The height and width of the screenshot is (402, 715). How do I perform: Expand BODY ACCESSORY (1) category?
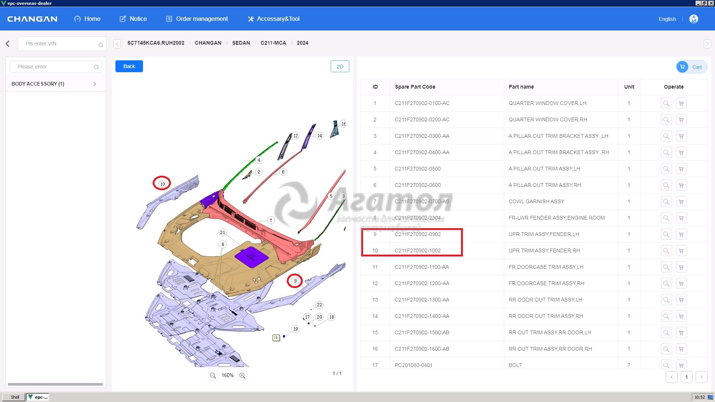[x=95, y=84]
